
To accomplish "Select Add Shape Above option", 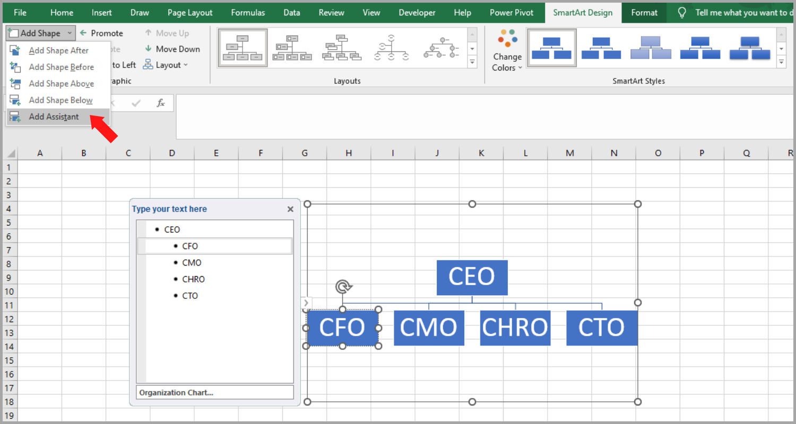I will point(62,83).
